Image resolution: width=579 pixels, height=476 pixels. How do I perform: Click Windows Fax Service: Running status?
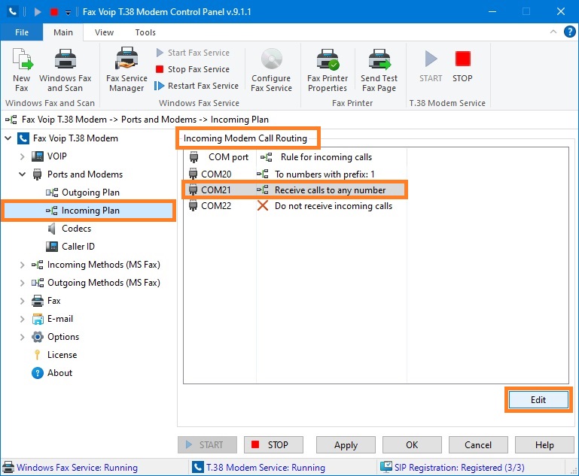78,468
